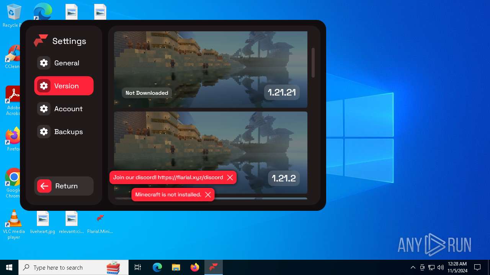This screenshot has width=490, height=275.
Task: Open Task View on the taskbar
Action: pyautogui.click(x=138, y=267)
